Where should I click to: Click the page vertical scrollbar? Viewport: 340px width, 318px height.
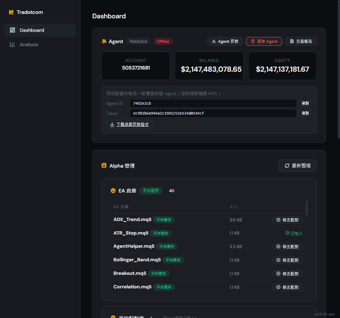pos(339,69)
